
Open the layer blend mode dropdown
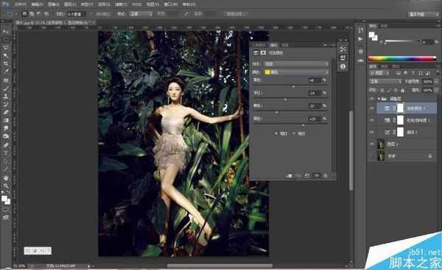point(385,82)
